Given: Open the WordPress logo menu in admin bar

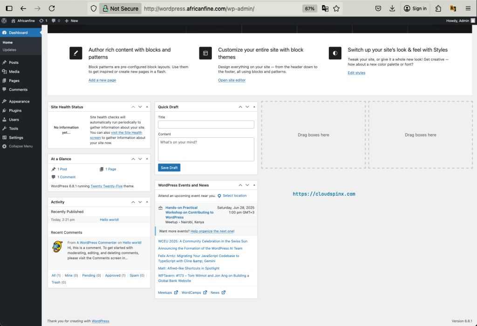Looking at the screenshot, I should (x=4, y=20).
